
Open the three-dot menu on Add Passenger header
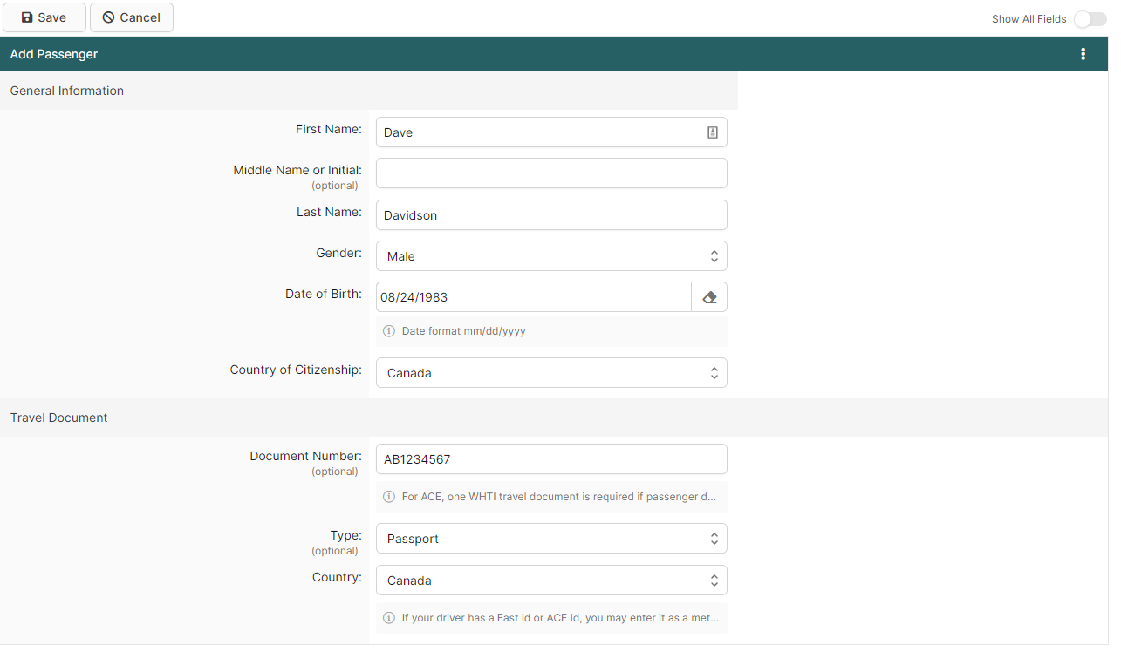point(1083,54)
